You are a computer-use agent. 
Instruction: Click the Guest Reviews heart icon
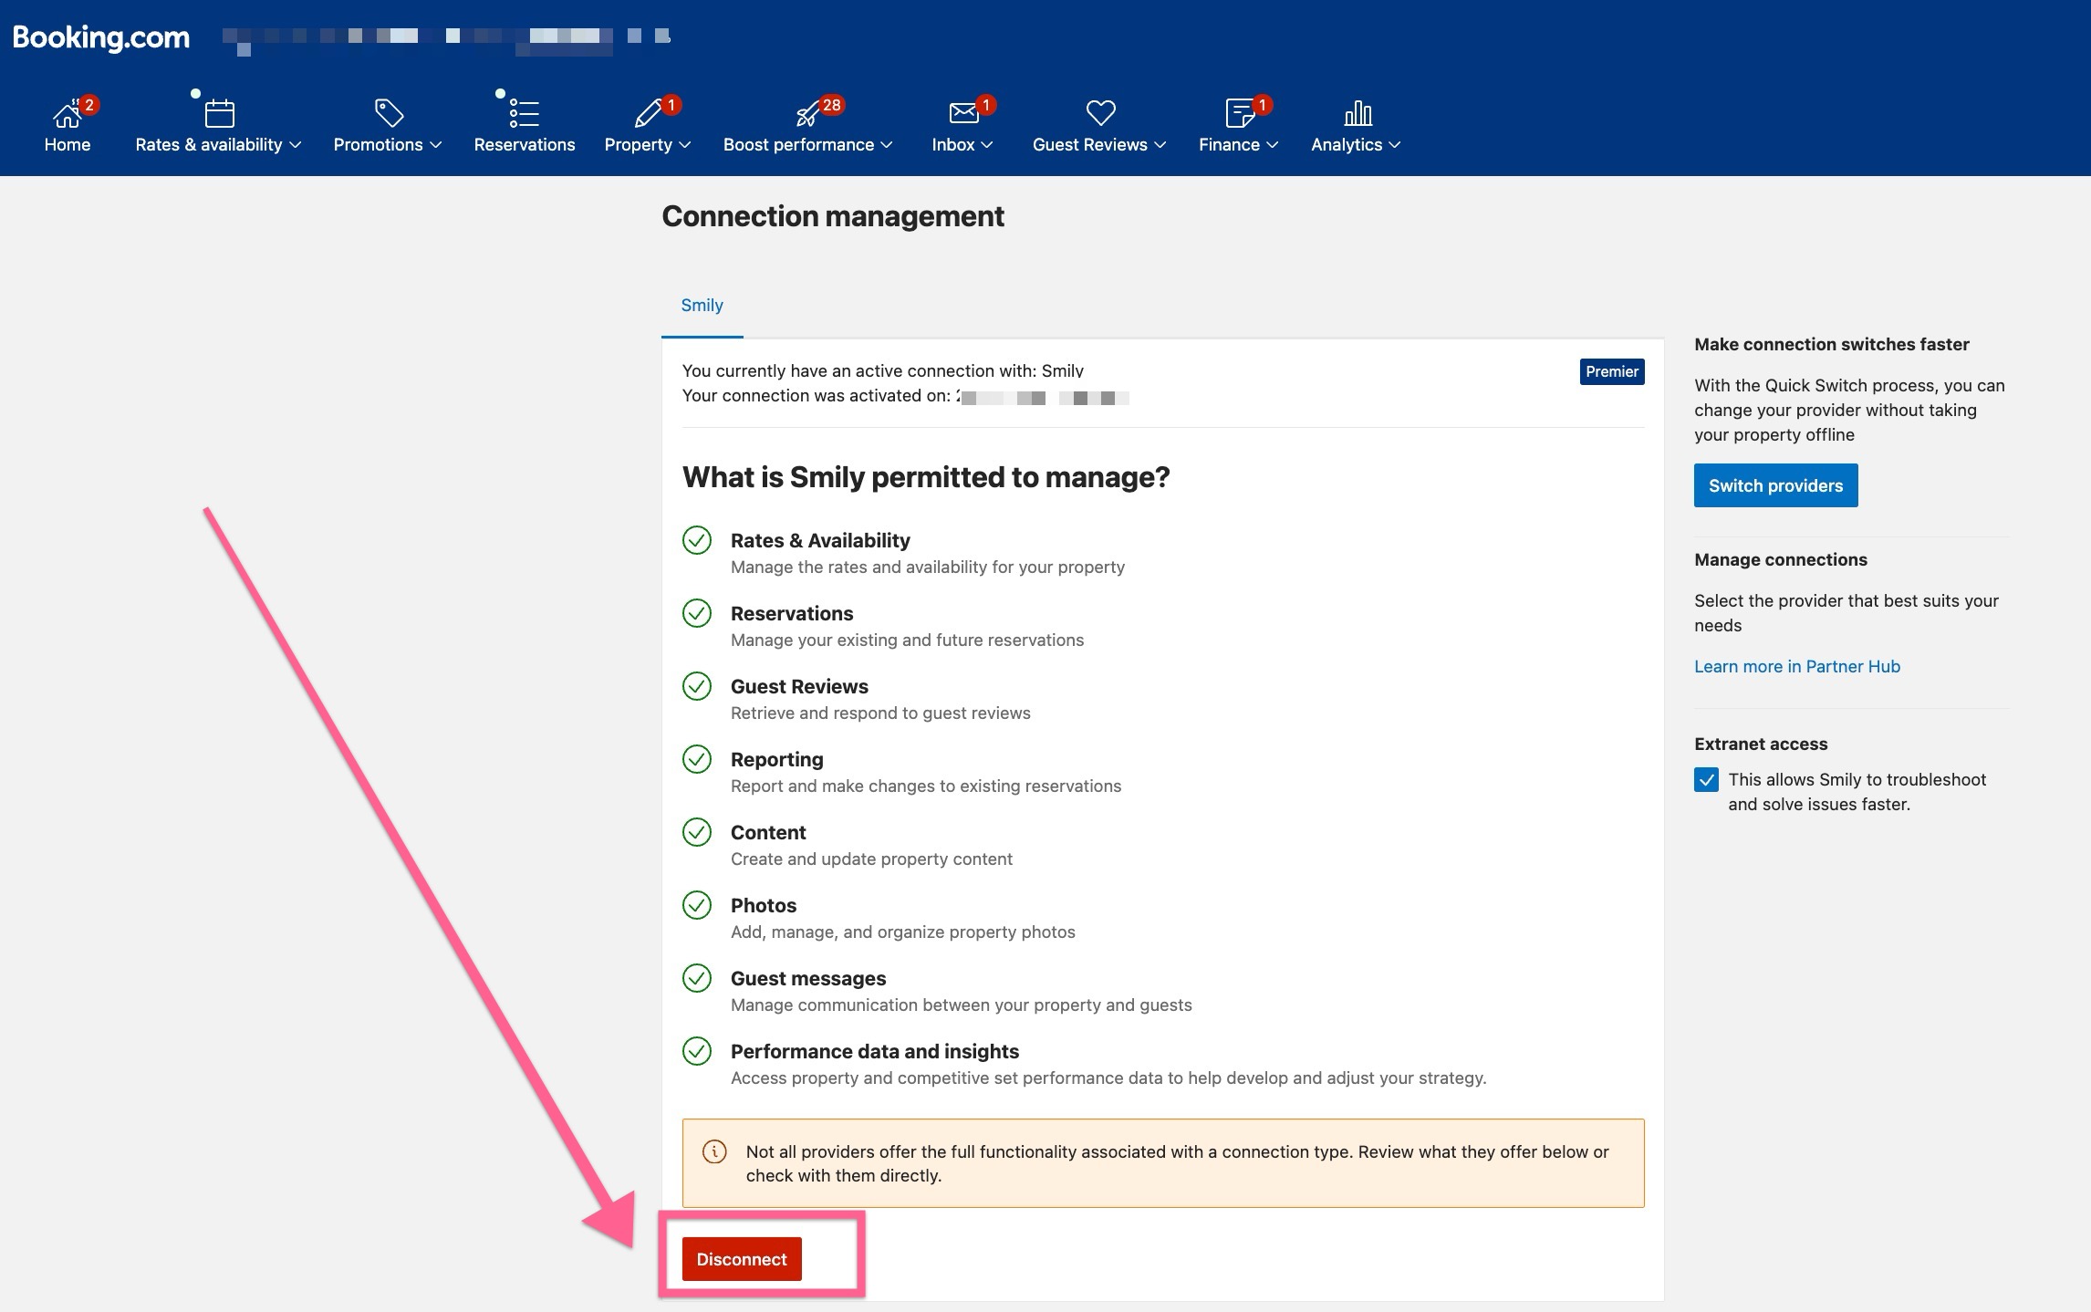click(1100, 113)
